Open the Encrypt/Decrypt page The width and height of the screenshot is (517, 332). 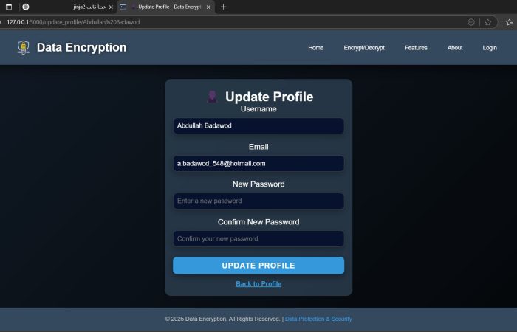point(364,48)
